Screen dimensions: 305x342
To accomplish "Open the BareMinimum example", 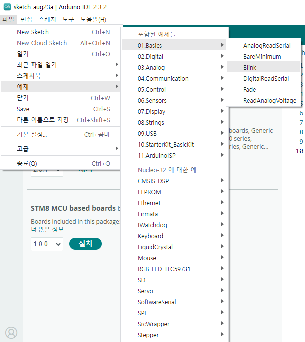I will [264, 56].
